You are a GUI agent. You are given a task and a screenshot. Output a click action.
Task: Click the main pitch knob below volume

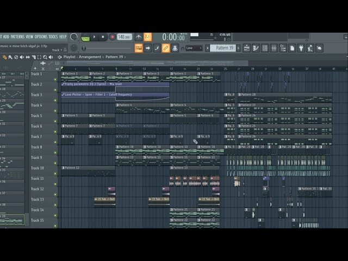pos(74,48)
